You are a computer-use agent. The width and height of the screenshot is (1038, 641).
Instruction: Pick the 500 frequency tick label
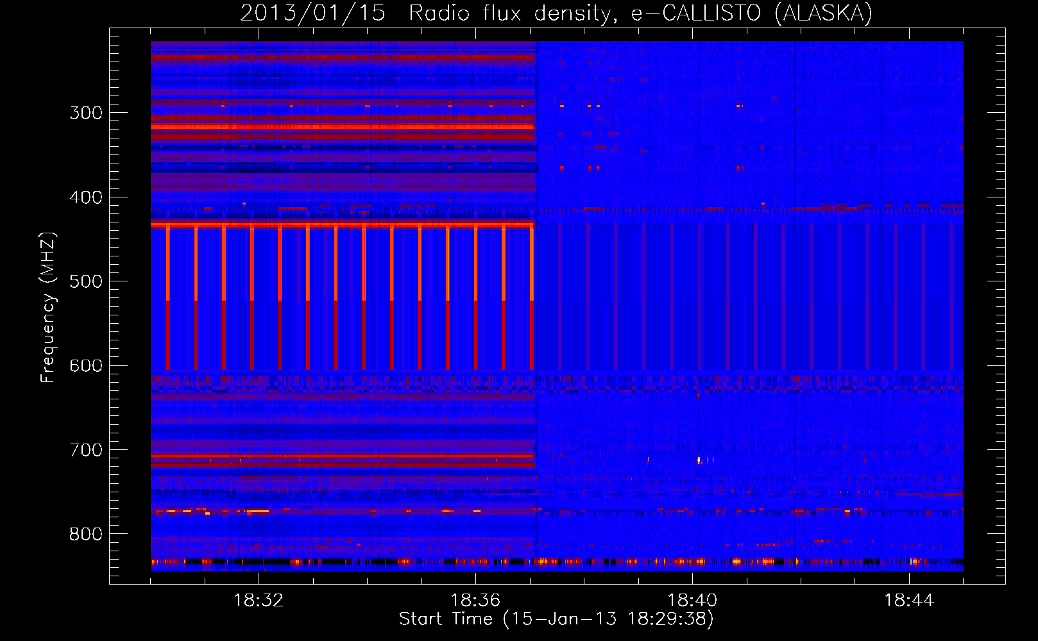click(86, 281)
